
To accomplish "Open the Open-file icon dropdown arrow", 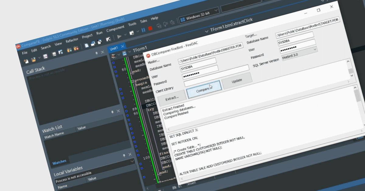I will click(39, 58).
